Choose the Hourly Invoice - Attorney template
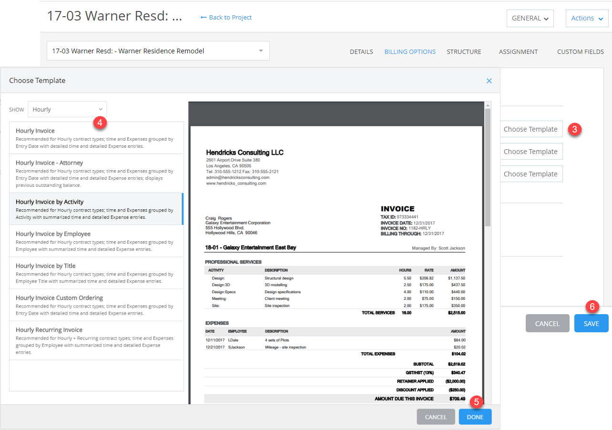This screenshot has width=612, height=430. coord(96,172)
